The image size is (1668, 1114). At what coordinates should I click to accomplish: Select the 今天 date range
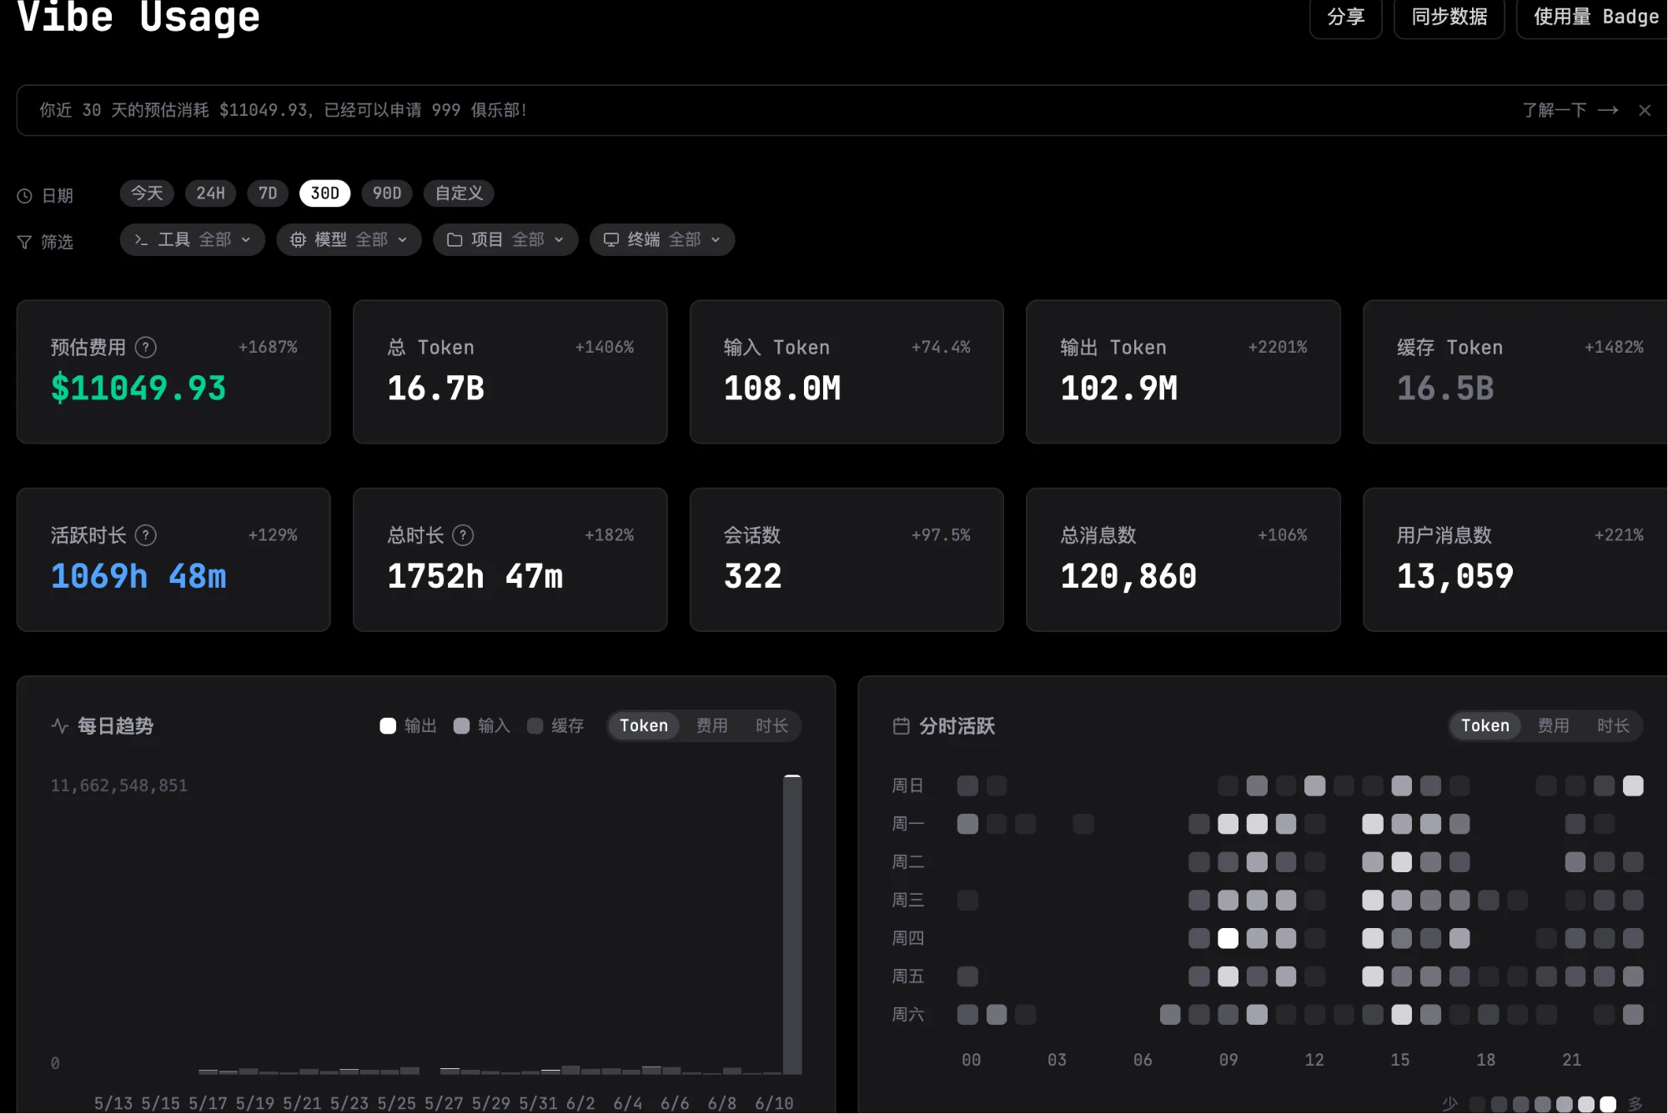(147, 193)
